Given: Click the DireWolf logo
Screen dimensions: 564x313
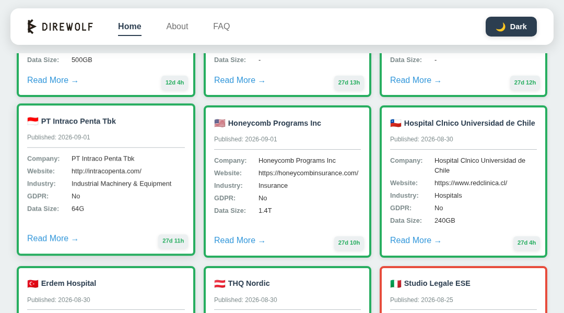Looking at the screenshot, I should (x=60, y=27).
